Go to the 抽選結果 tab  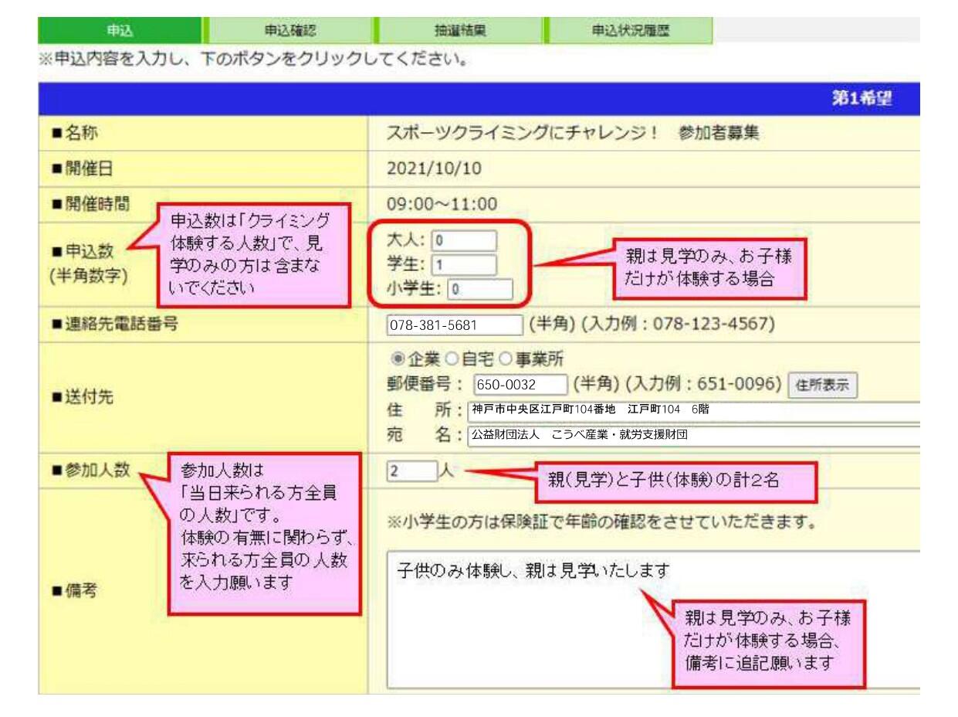[459, 31]
